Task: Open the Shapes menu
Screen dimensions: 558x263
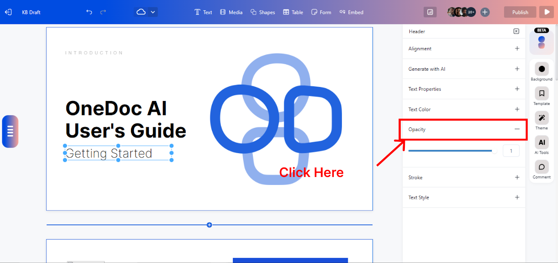Action: point(263,12)
